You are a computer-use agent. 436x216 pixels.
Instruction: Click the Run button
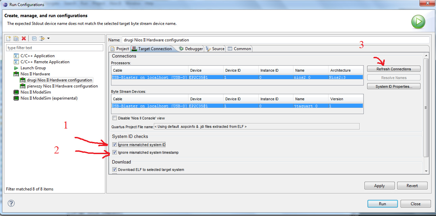[x=382, y=204]
